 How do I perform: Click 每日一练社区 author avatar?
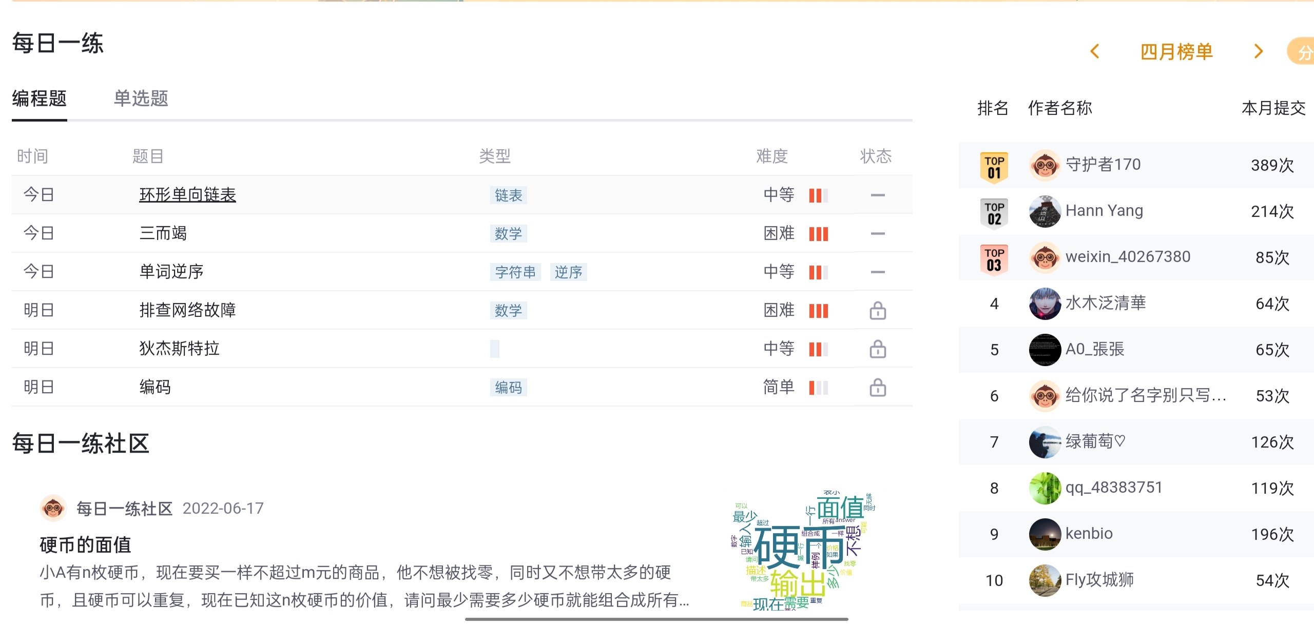click(x=53, y=508)
